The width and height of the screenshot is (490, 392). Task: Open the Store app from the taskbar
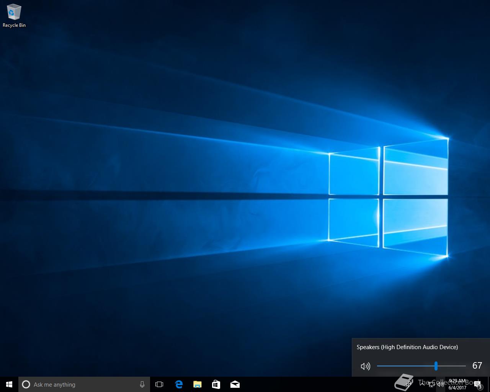tap(216, 384)
